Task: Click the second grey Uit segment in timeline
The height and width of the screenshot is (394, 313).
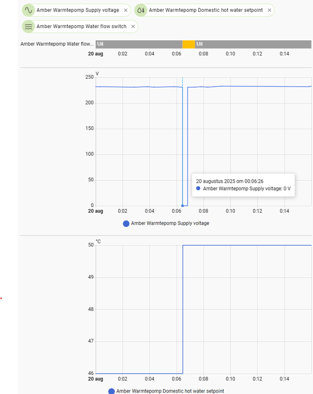Action: (x=253, y=44)
